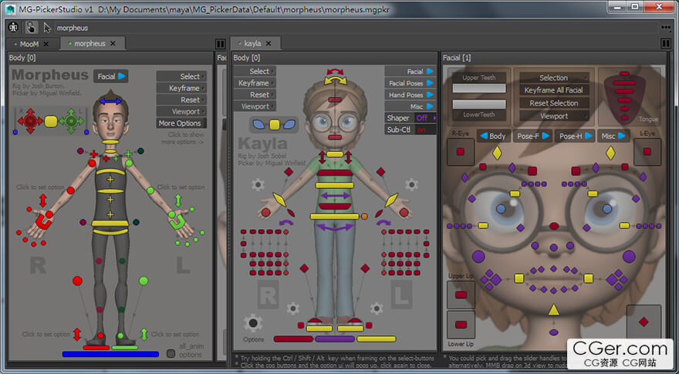Click the pause-style split icon above Facial panel
Screen dimensions: 679x374
[666, 44]
